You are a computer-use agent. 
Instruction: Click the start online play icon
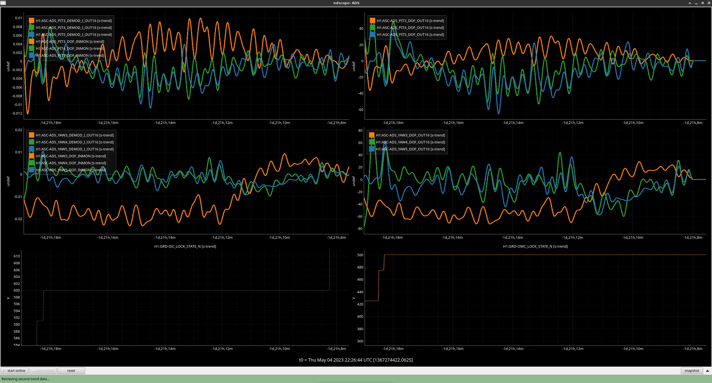(x=4, y=370)
